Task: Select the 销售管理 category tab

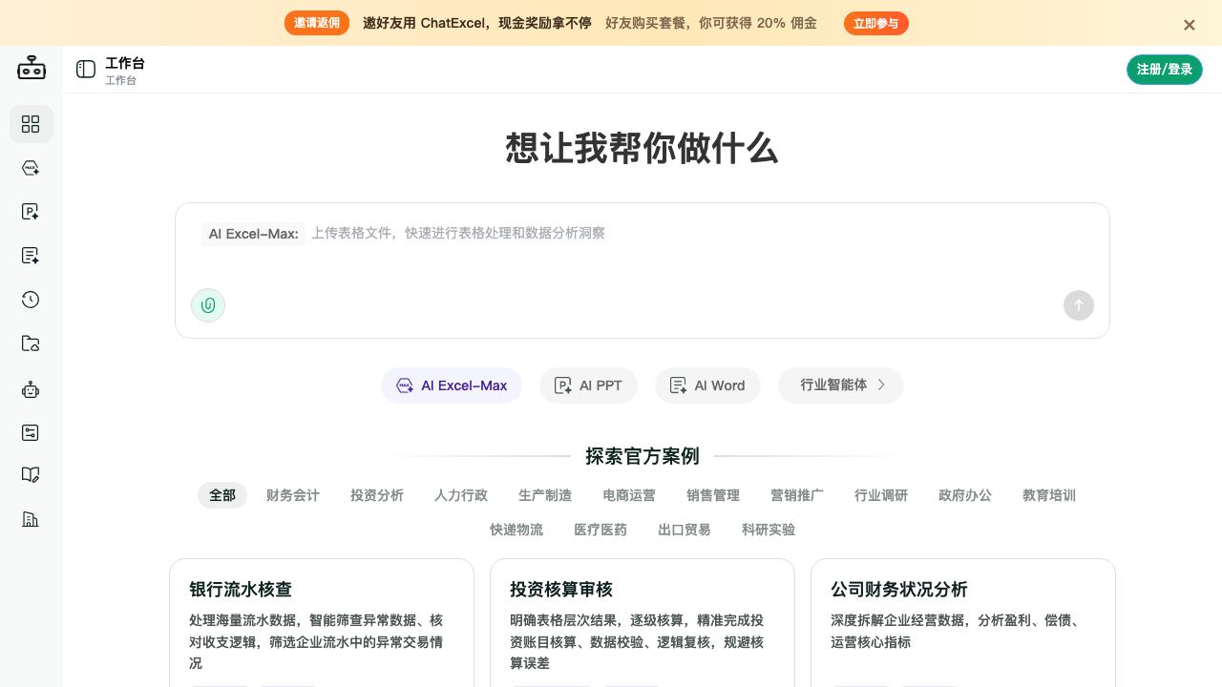Action: pos(713,495)
